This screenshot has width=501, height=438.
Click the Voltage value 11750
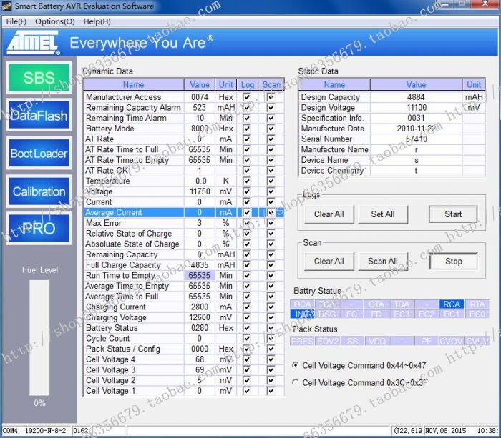pyautogui.click(x=200, y=191)
